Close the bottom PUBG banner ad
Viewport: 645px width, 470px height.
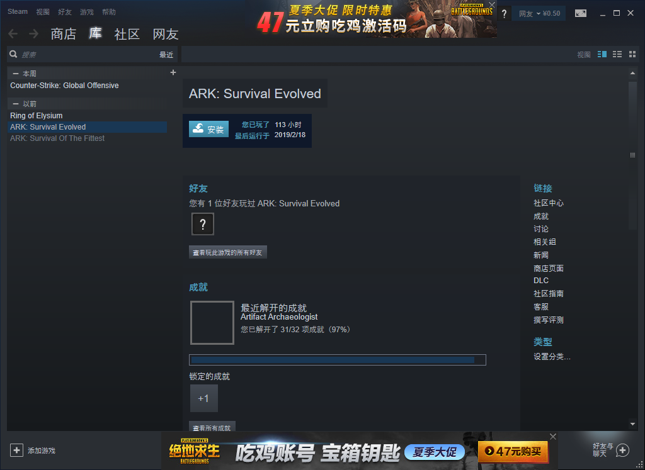553,436
